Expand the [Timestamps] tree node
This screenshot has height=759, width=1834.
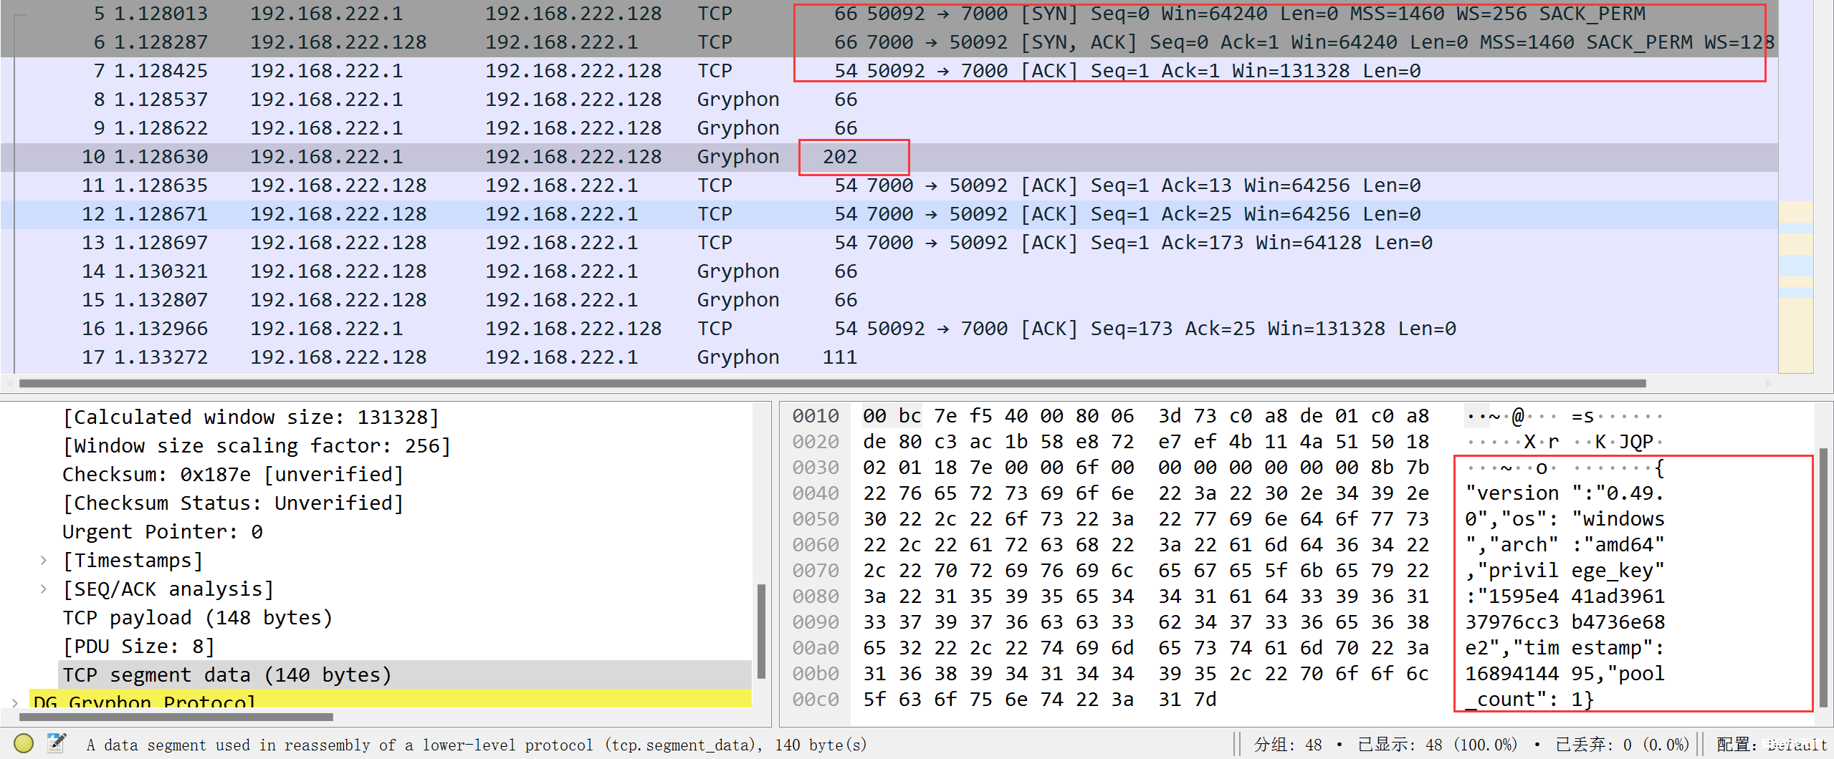[x=44, y=561]
